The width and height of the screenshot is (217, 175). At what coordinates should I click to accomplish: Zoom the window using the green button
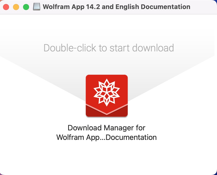tap(26, 7)
